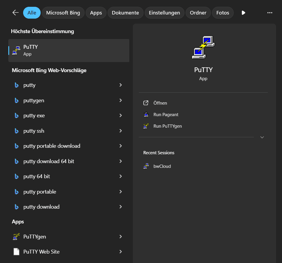
Task: Click the 'Höchste Übereinstimmung' heading
Action: [42, 31]
